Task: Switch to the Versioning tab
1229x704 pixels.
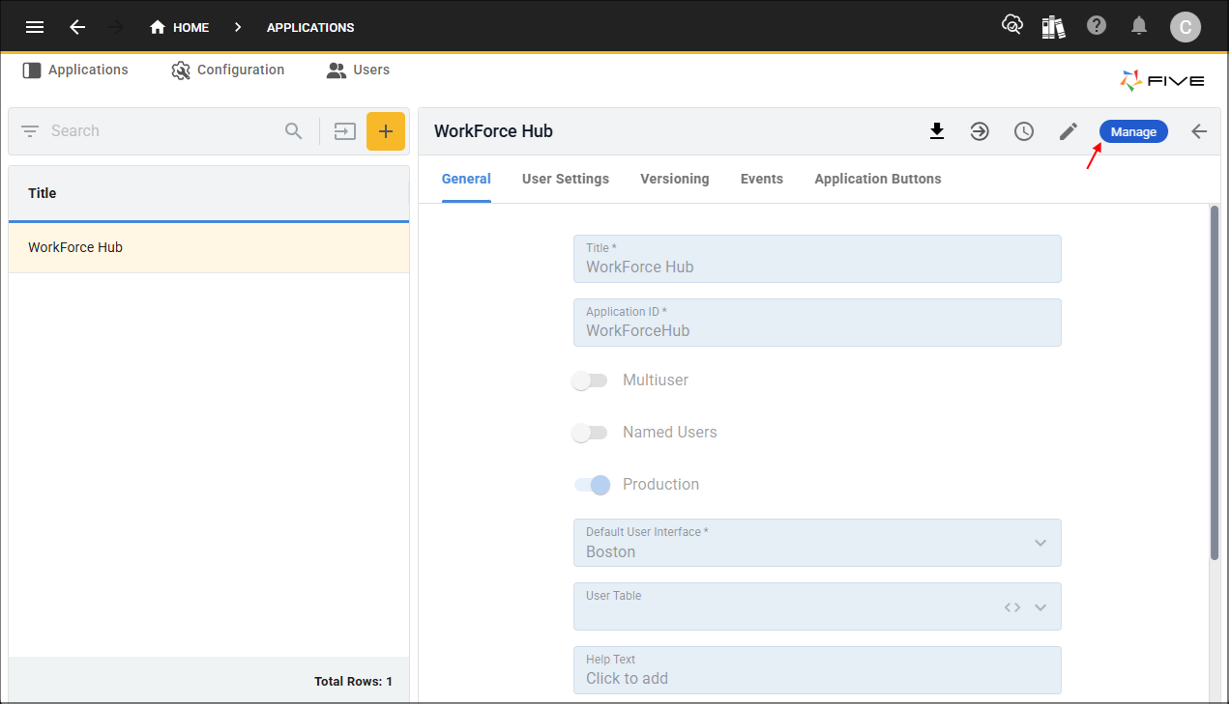Action: point(675,179)
